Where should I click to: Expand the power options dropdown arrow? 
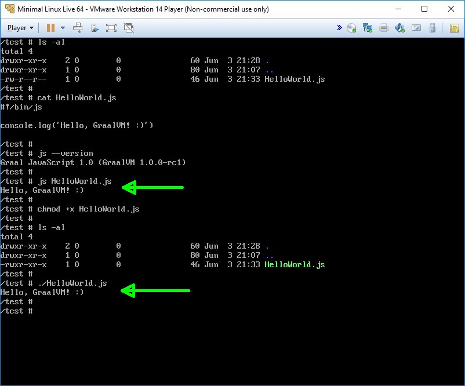coord(63,28)
